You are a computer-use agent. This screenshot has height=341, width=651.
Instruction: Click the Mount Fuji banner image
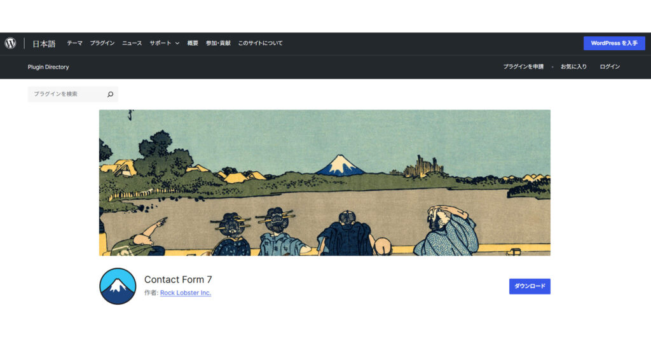coord(325,183)
